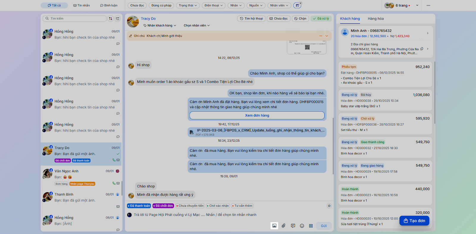Click the phone icon in Tracy Do's row
Image resolution: width=476 pixels, height=234 pixels.
coord(114,160)
